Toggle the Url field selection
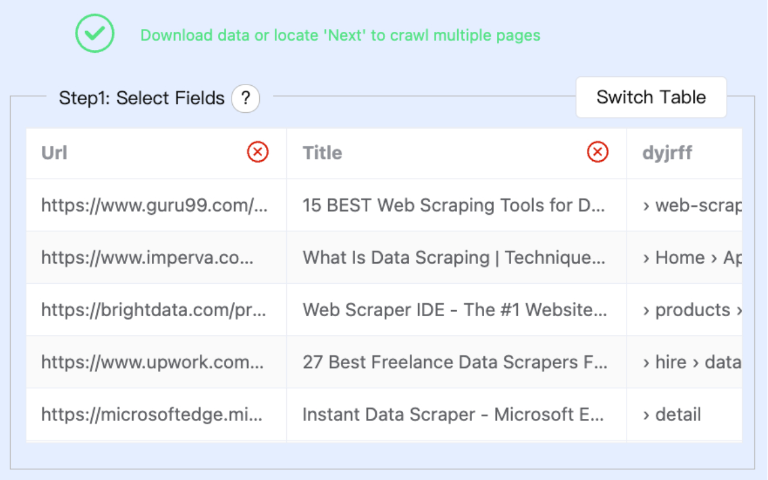Image resolution: width=768 pixels, height=480 pixels. coord(54,153)
